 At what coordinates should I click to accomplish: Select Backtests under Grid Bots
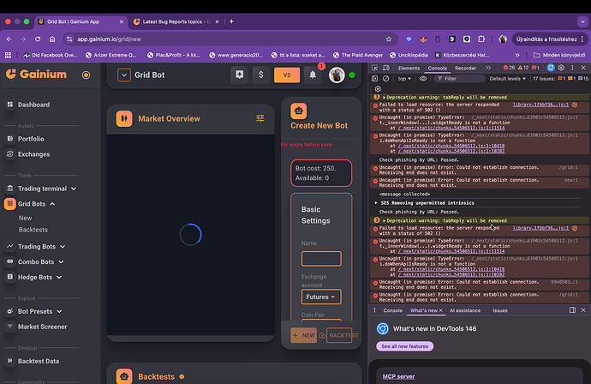point(33,230)
